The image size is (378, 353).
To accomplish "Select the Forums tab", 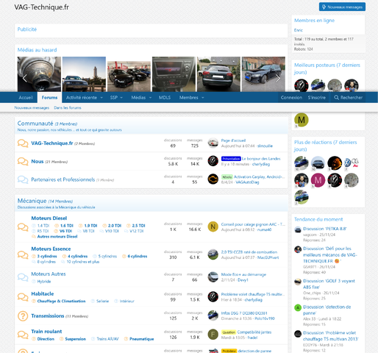I will click(x=49, y=98).
